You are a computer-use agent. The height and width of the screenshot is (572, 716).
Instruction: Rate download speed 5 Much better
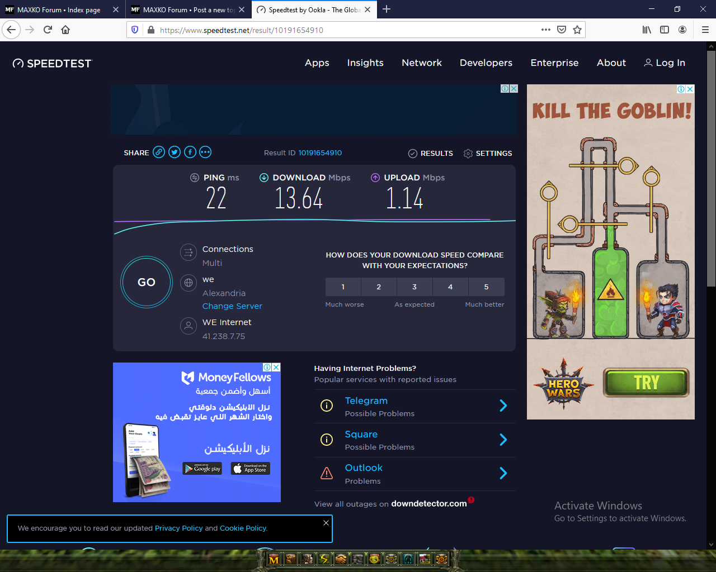coord(487,287)
